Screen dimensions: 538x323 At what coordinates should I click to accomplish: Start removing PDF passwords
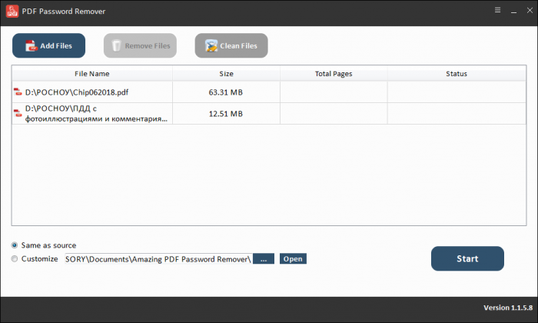tap(467, 258)
